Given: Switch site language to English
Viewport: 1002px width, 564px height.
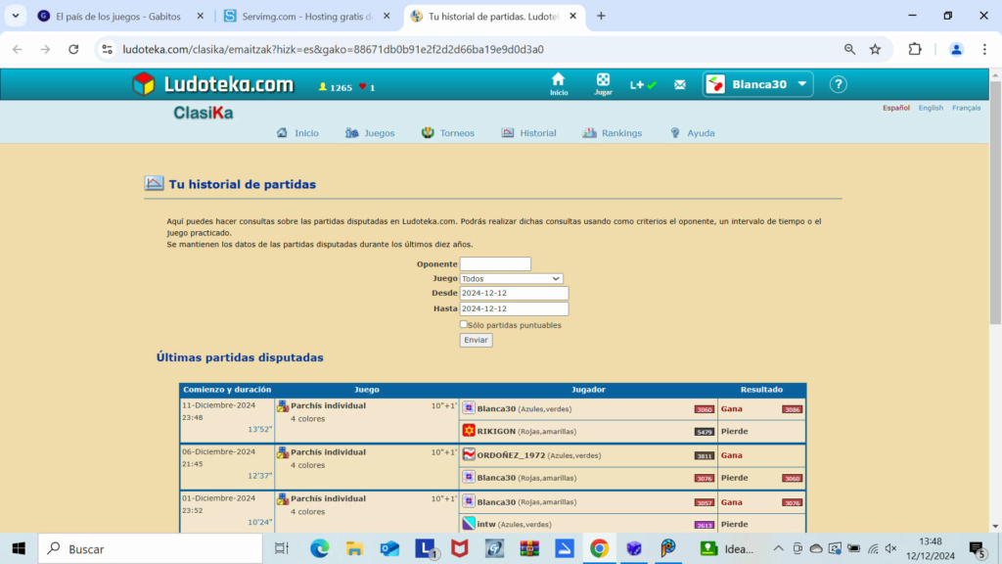Looking at the screenshot, I should point(931,108).
